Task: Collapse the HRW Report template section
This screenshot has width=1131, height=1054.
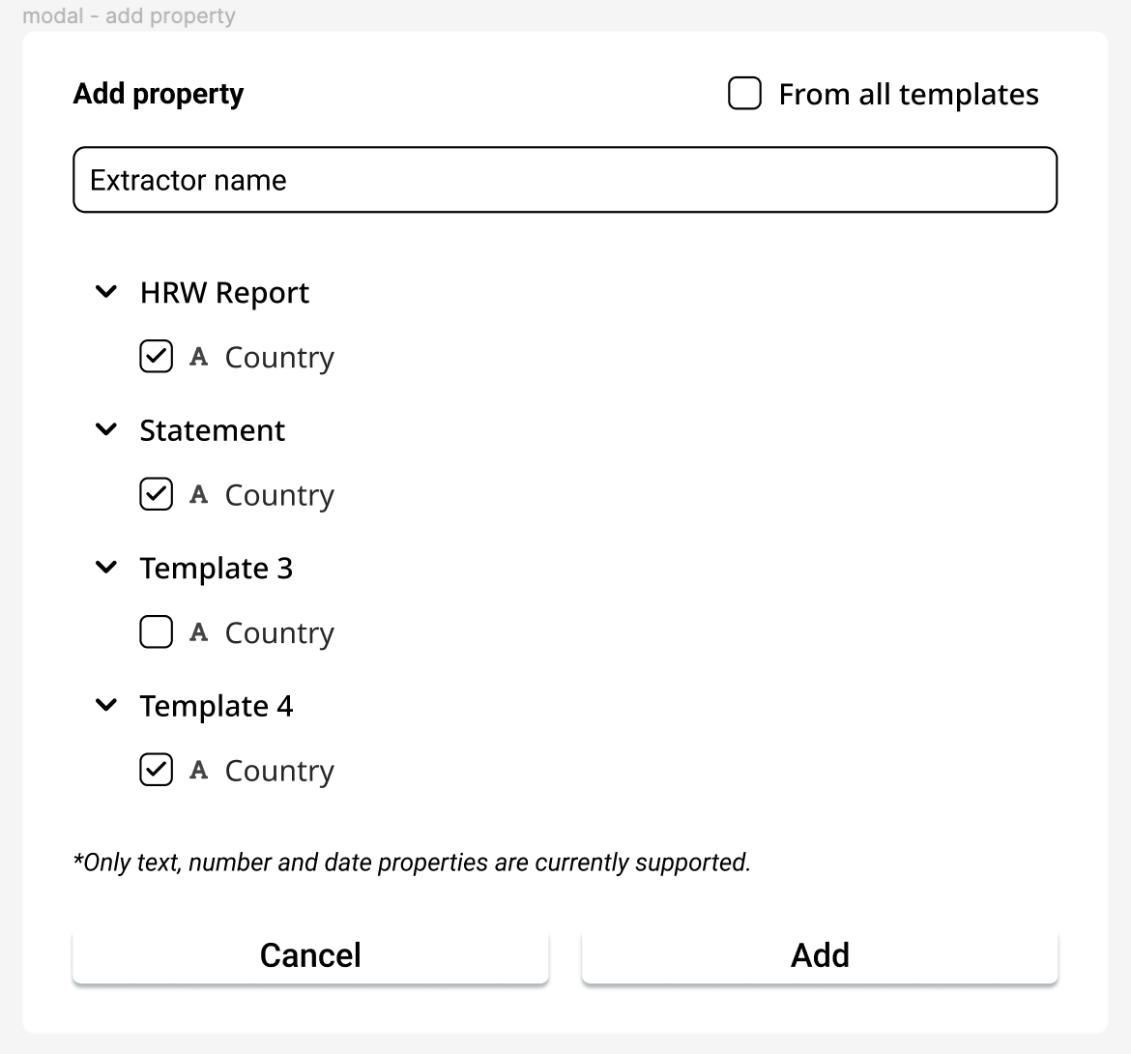Action: (106, 291)
